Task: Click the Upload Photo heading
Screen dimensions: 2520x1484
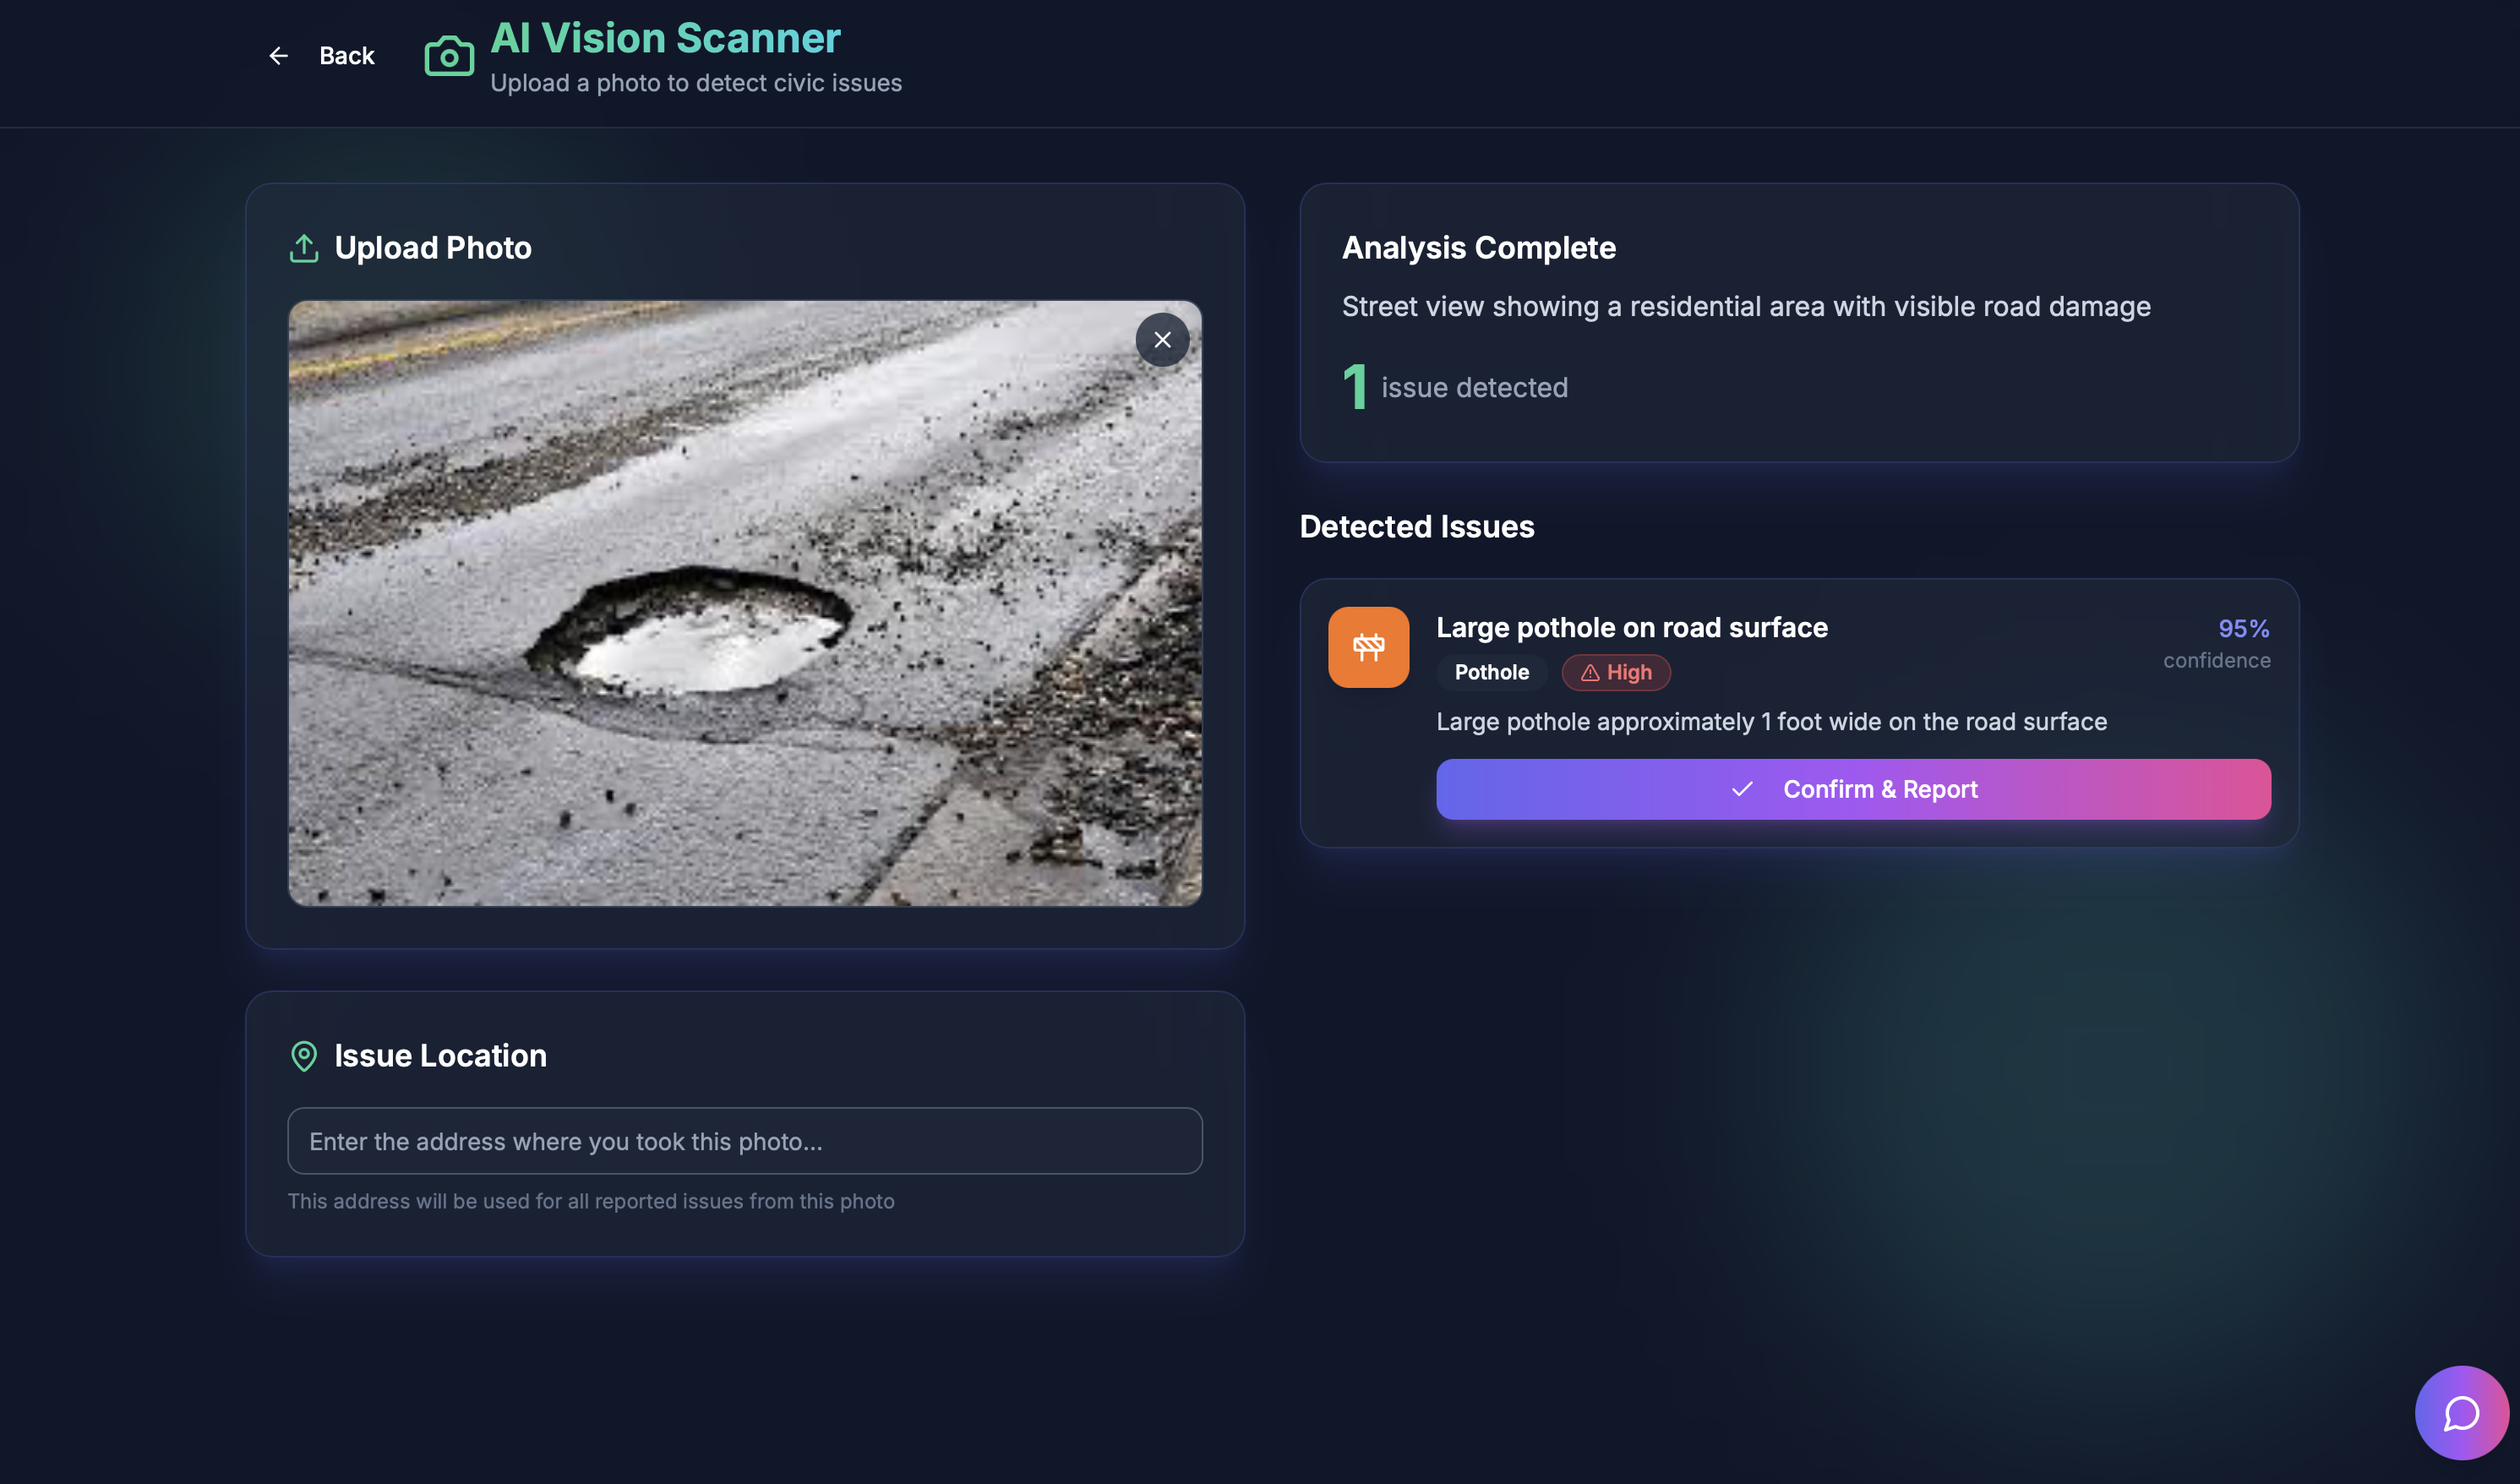Action: (x=432, y=248)
